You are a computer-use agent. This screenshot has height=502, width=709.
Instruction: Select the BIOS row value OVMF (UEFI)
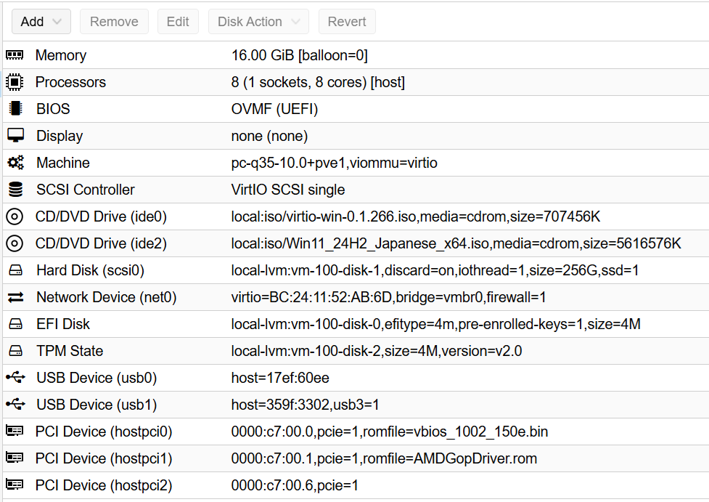(x=274, y=109)
